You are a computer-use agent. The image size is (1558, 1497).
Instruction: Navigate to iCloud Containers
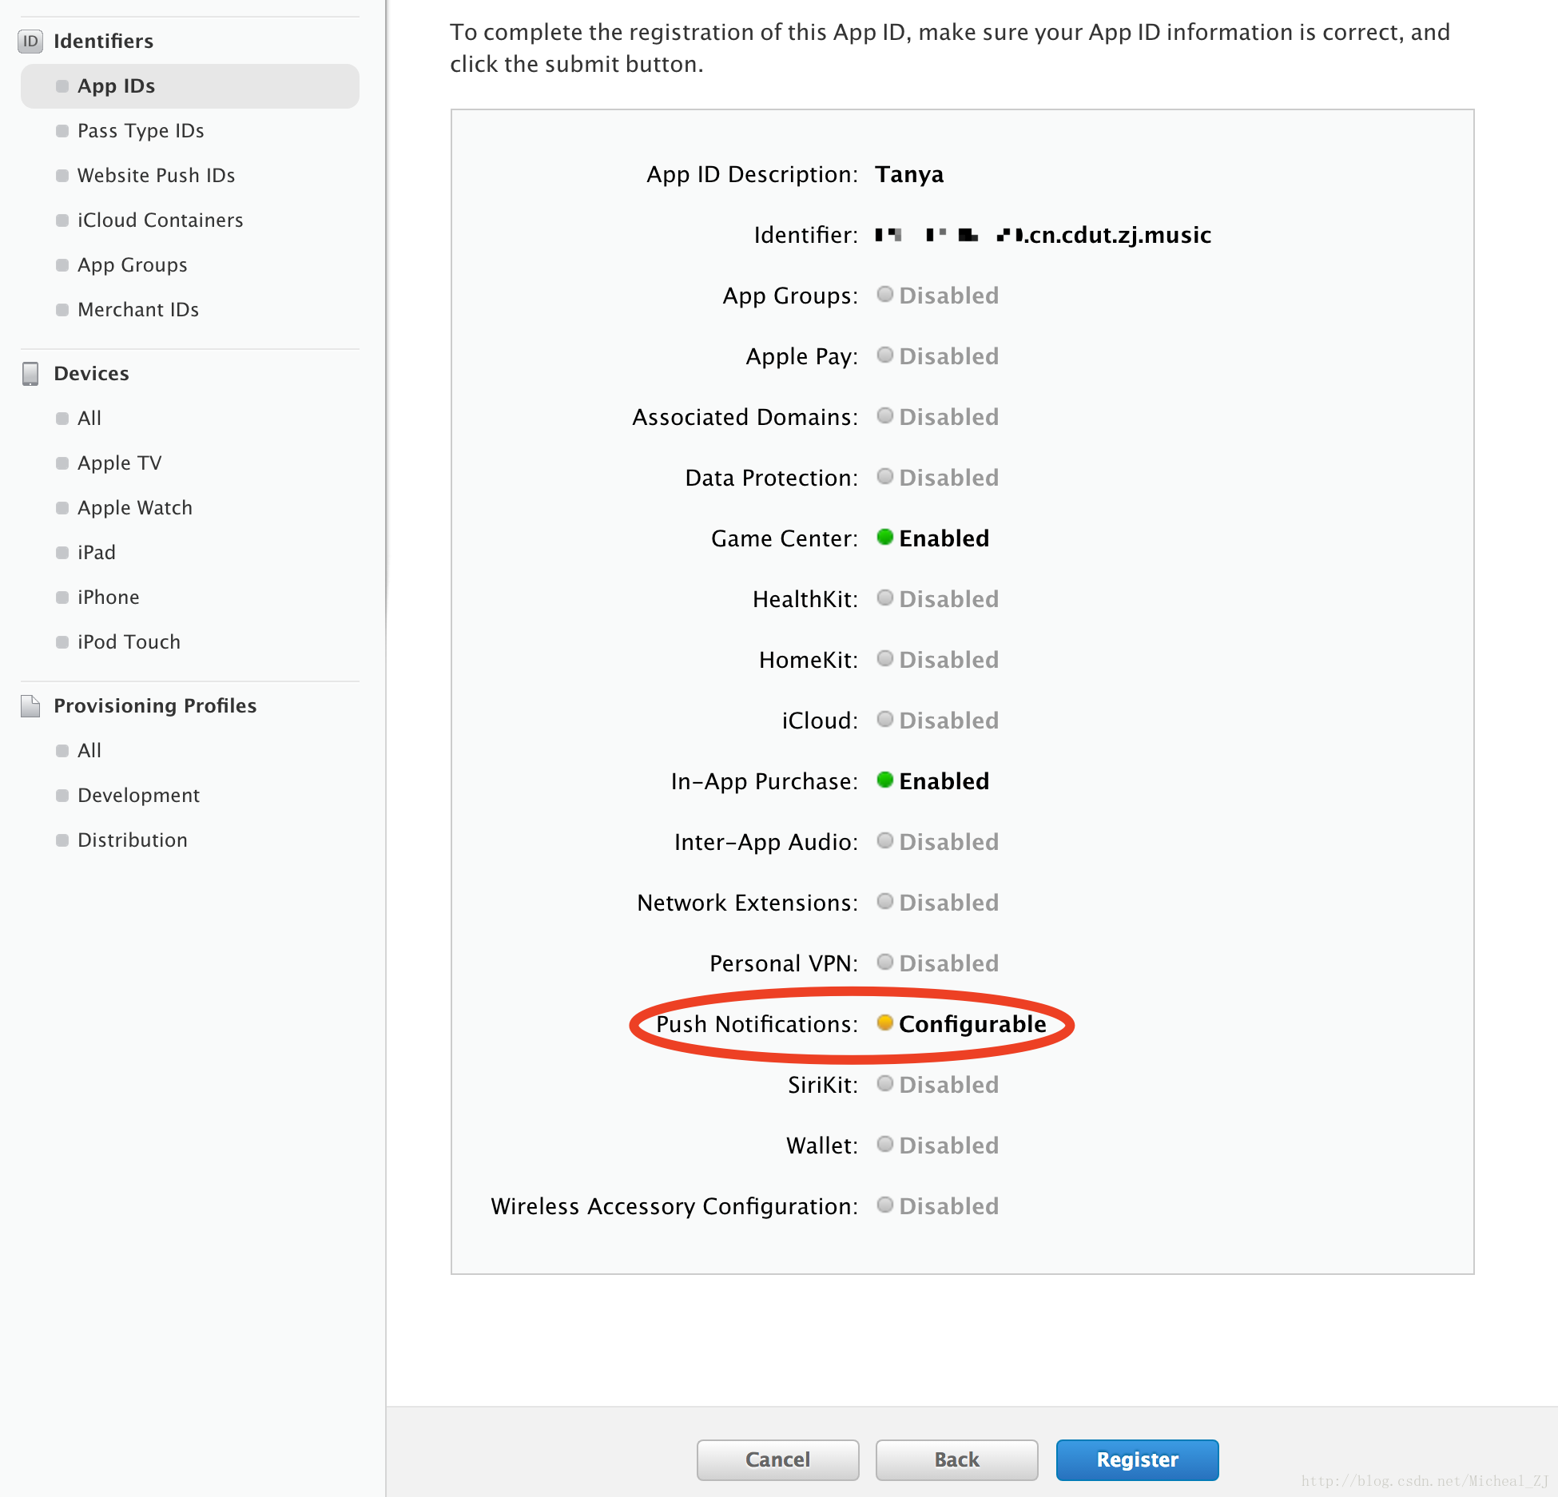click(160, 218)
